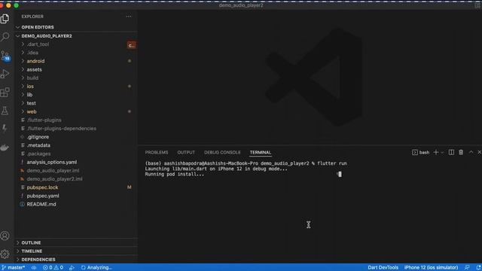Screen dimensions: 482x271
Task: Kill terminal with trash icon
Action: pos(461,152)
